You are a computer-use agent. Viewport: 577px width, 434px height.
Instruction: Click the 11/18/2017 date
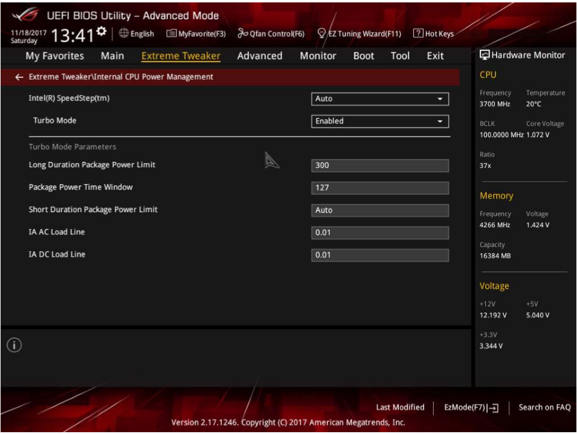tap(29, 33)
